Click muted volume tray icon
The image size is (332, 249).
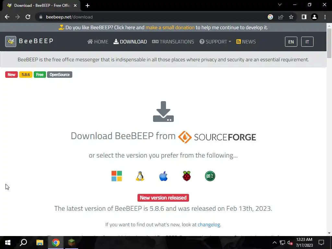[x=290, y=243]
